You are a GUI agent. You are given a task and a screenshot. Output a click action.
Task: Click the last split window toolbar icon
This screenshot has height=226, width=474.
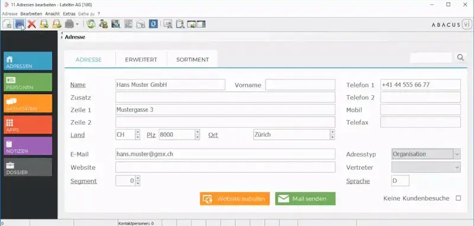coord(201,24)
